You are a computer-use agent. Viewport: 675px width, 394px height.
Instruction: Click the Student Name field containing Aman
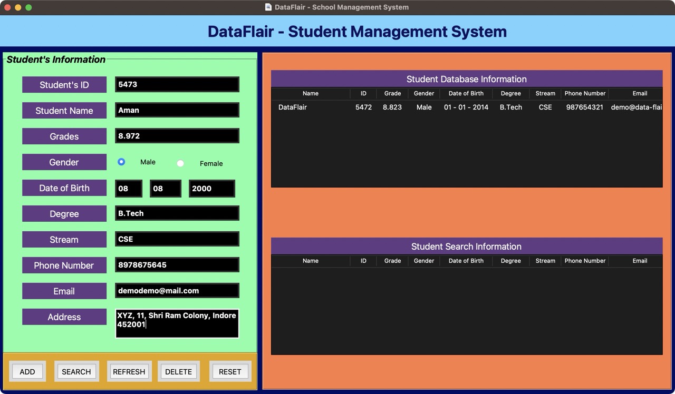coord(177,110)
